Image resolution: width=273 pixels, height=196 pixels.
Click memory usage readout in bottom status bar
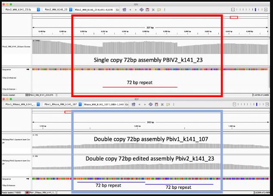[261, 192]
